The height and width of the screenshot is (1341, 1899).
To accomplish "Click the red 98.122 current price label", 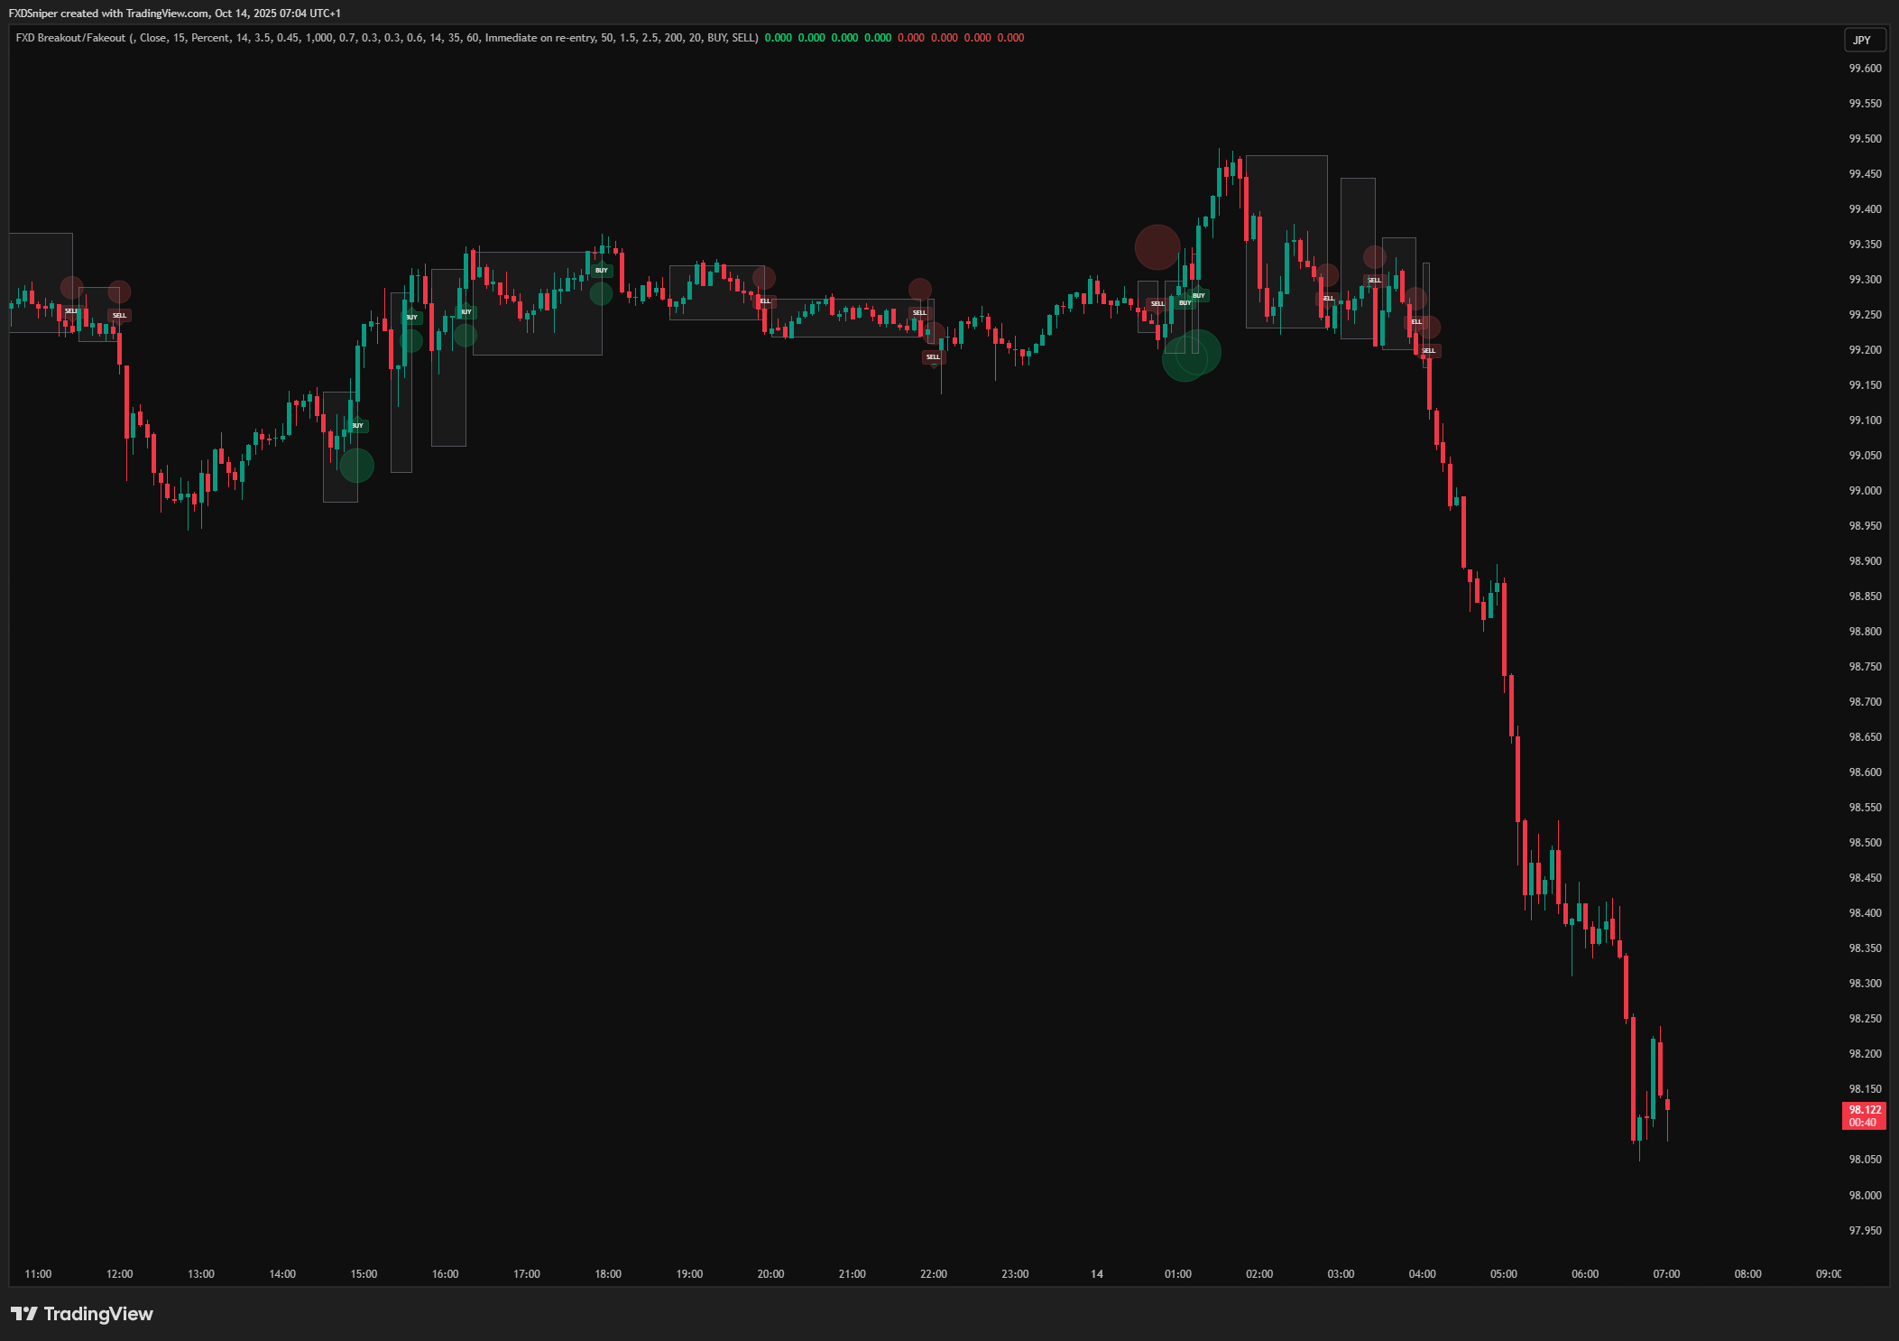I will coord(1863,1115).
